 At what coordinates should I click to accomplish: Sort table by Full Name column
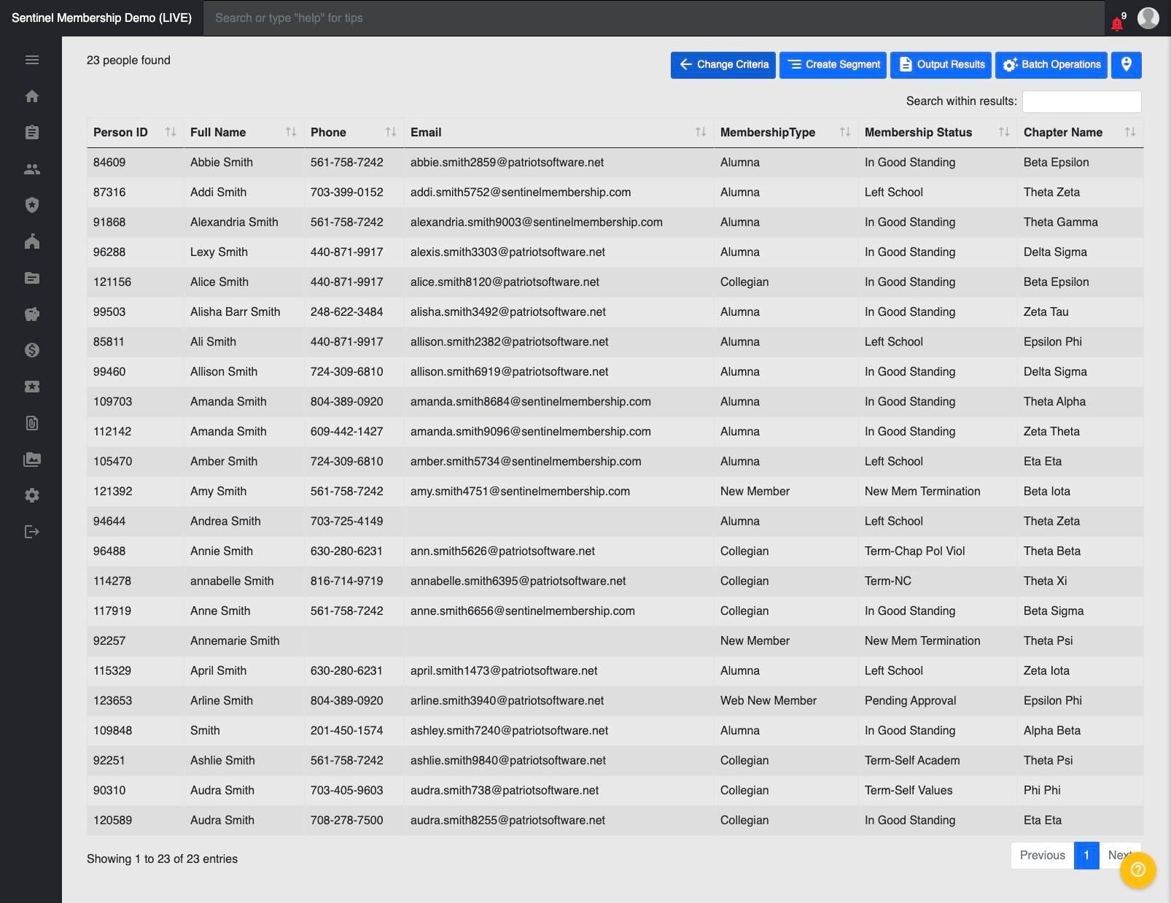(x=244, y=132)
